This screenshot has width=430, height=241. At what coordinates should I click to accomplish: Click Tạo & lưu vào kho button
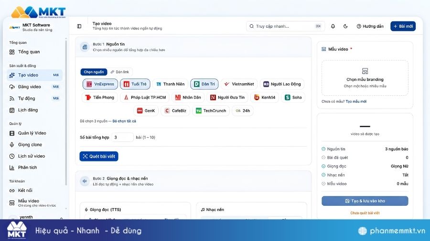point(365,201)
